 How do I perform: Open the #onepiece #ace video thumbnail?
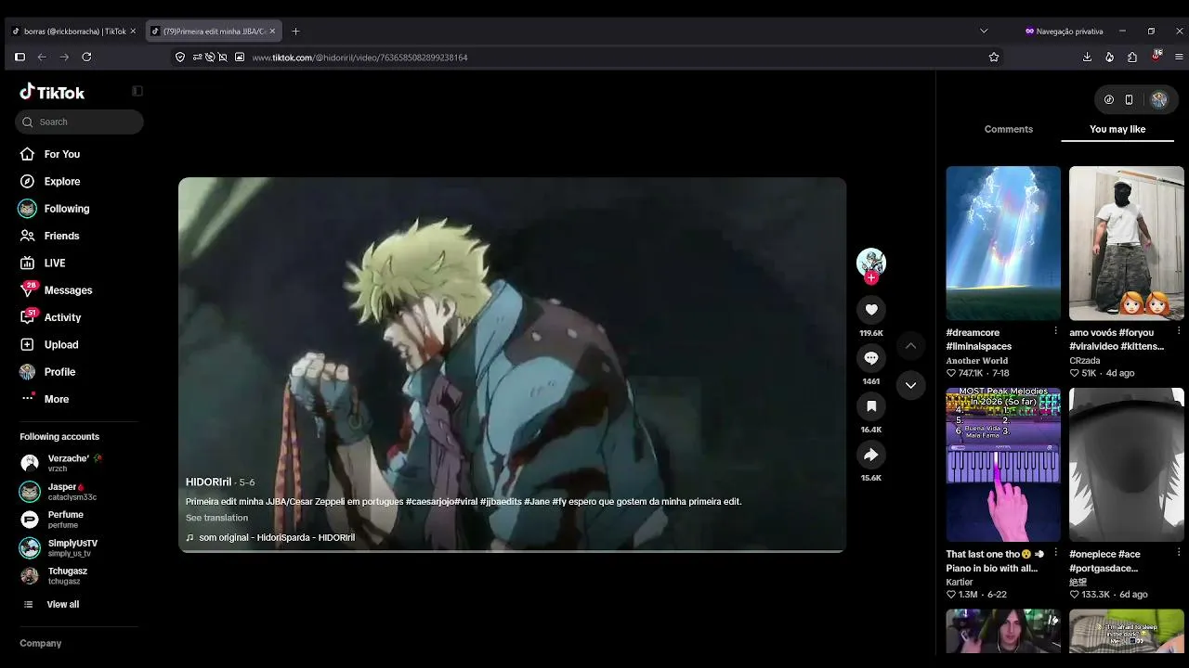(x=1127, y=465)
